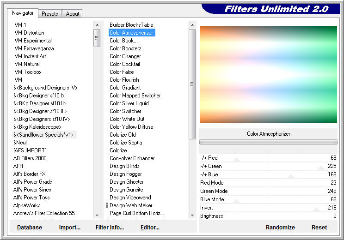Select Color Silver Liquid filter
The height and width of the screenshot is (240, 344).
point(129,103)
